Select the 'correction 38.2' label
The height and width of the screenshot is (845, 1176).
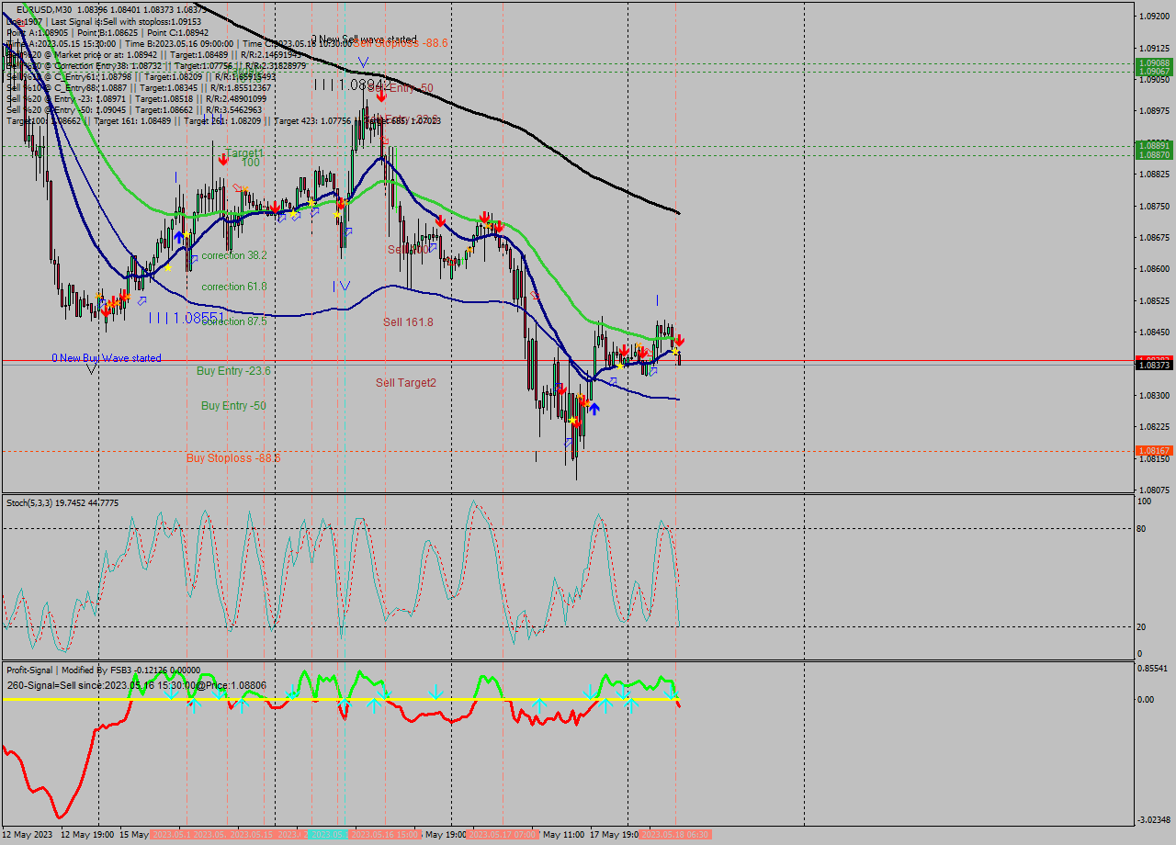234,255
